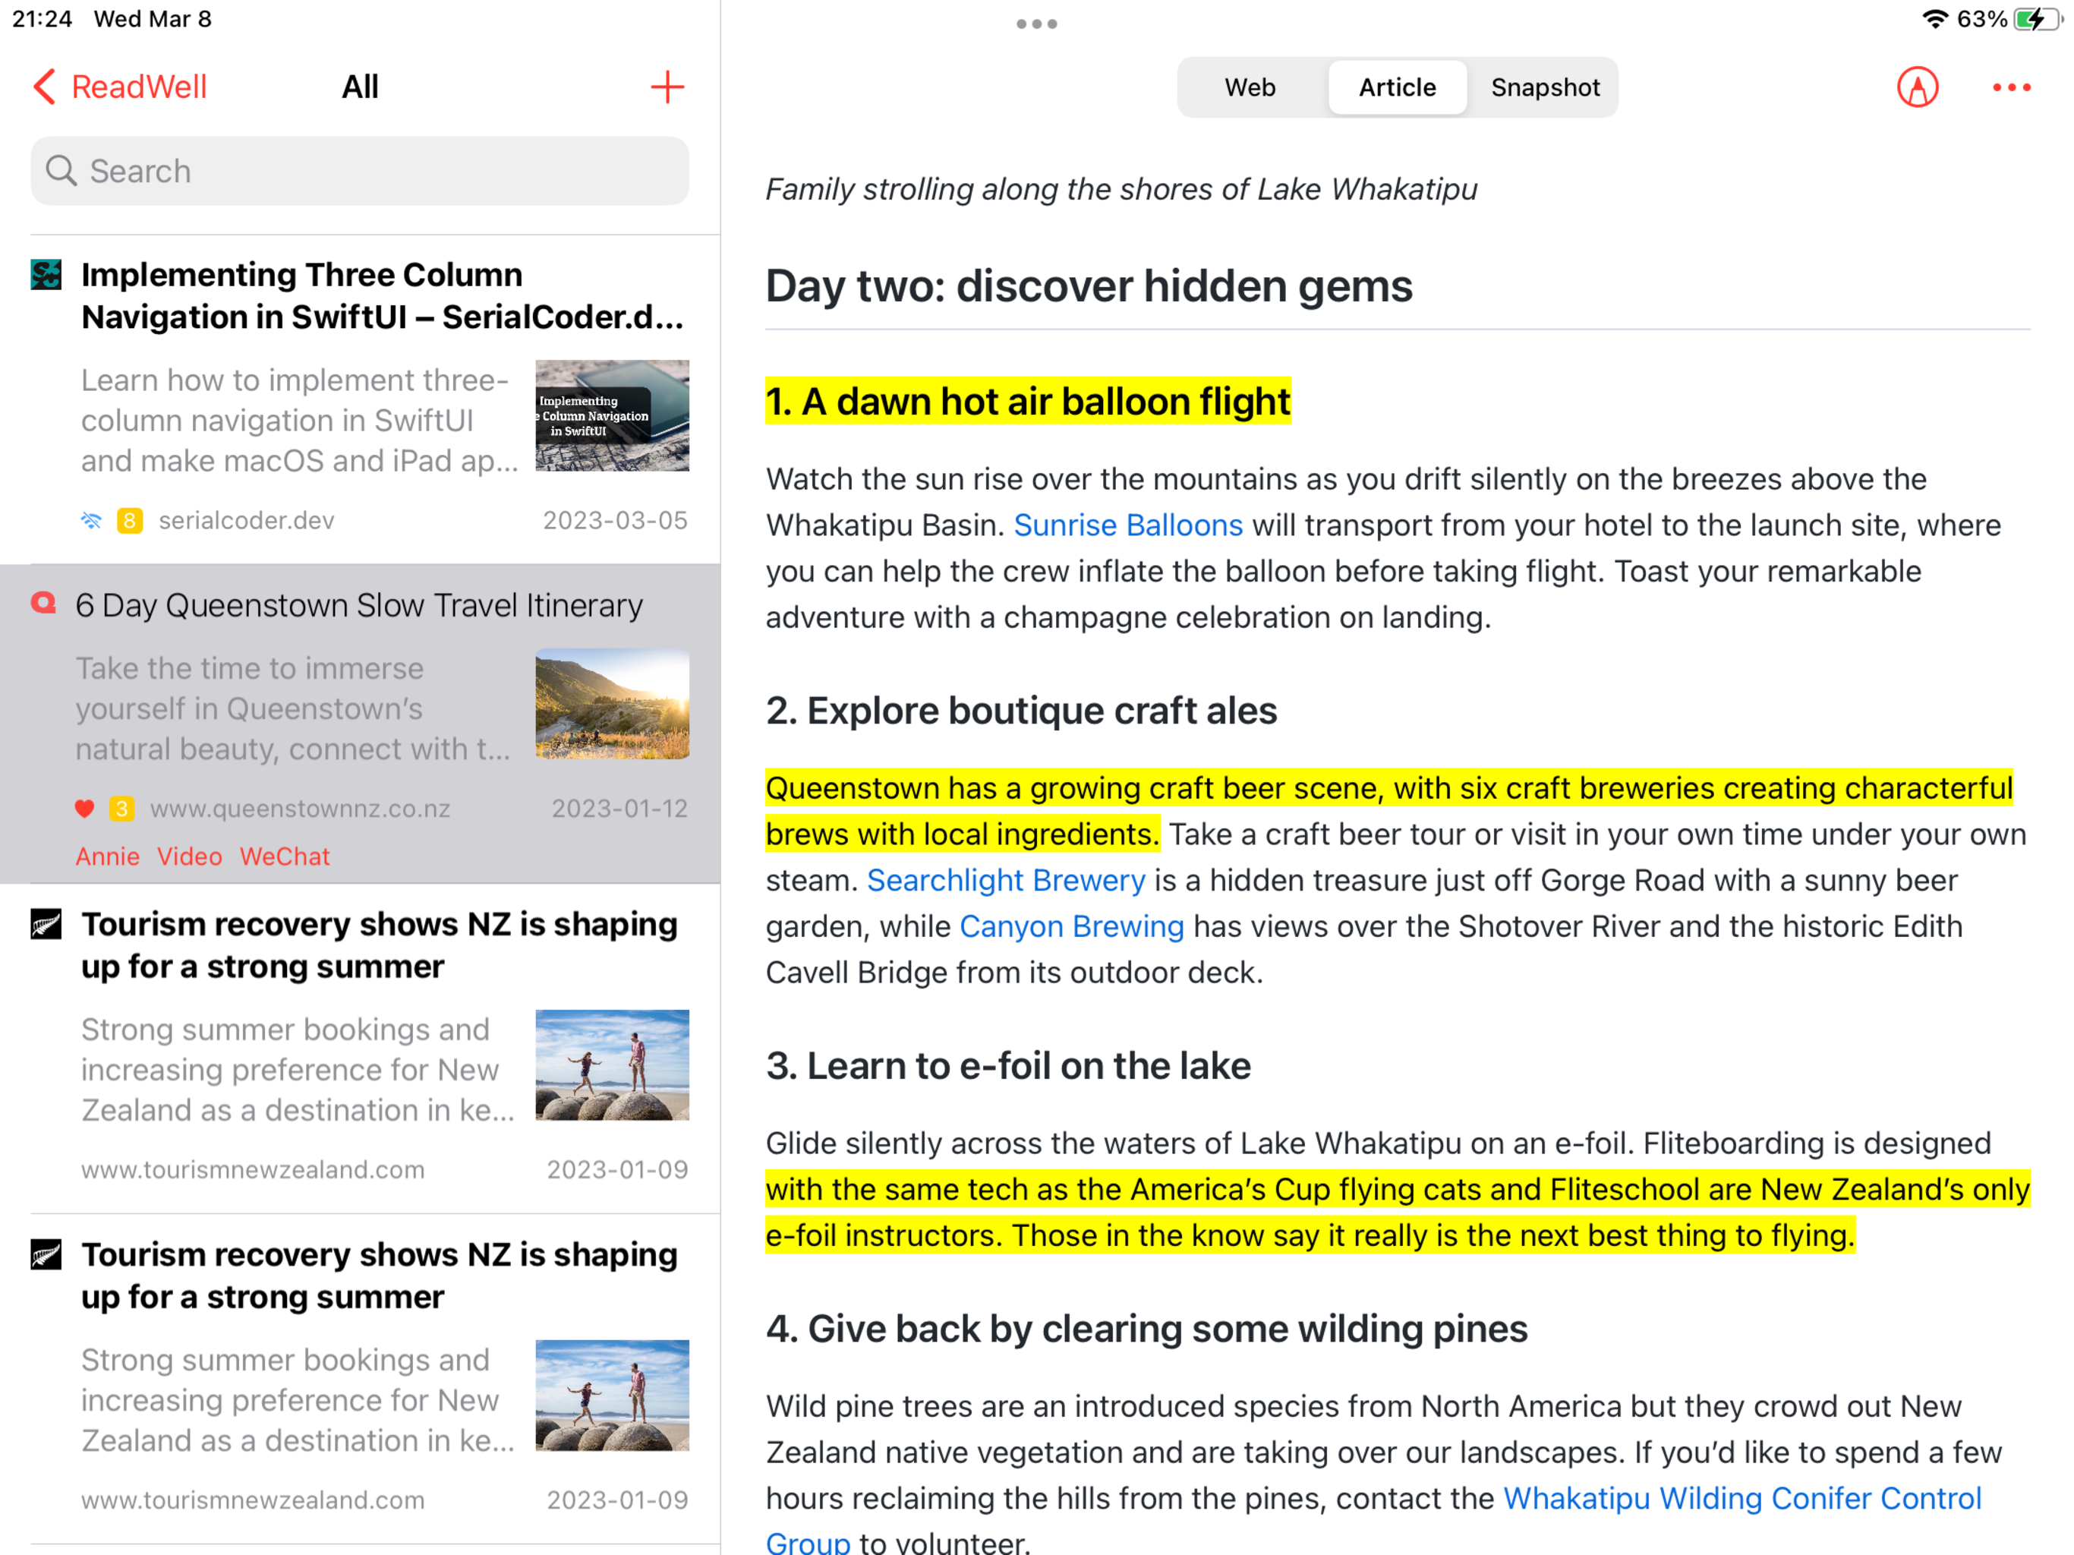Click the offline cached icon by serialcoder.dev
The width and height of the screenshot is (2074, 1555).
(x=91, y=521)
